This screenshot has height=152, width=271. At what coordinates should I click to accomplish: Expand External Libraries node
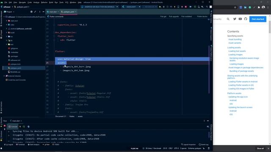[4, 76]
